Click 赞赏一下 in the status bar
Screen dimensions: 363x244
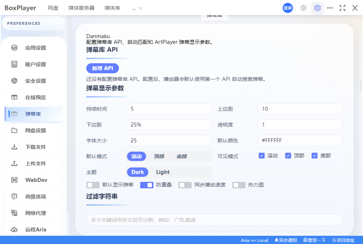point(314,240)
